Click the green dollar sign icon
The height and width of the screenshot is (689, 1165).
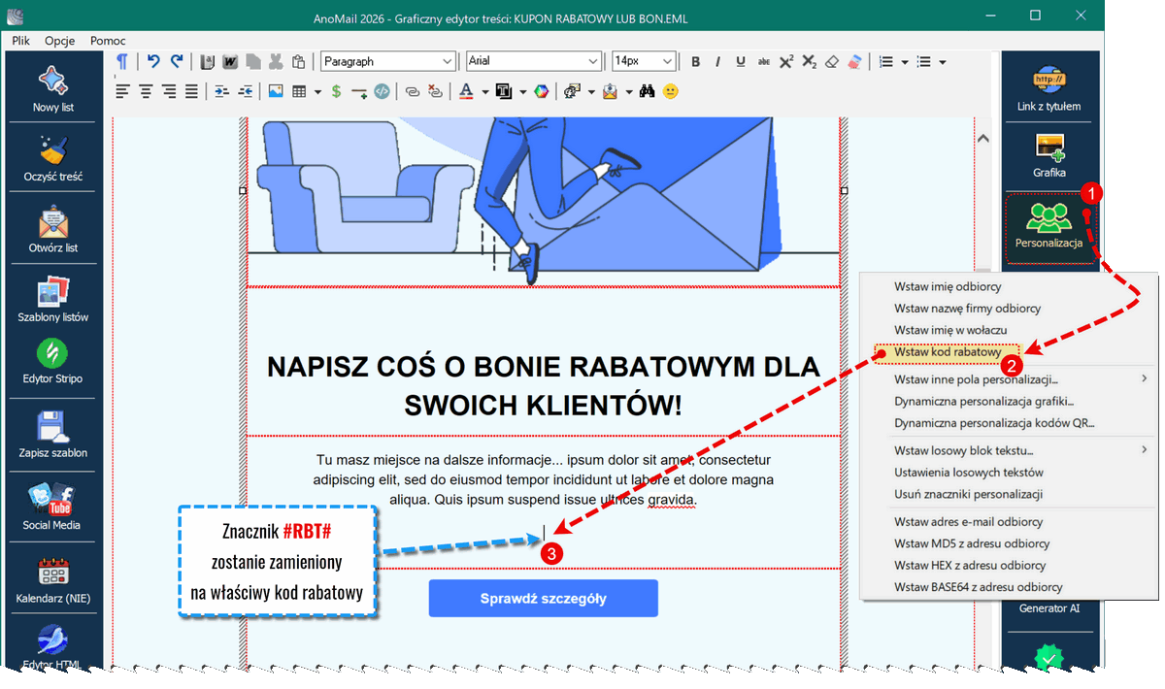pos(336,91)
